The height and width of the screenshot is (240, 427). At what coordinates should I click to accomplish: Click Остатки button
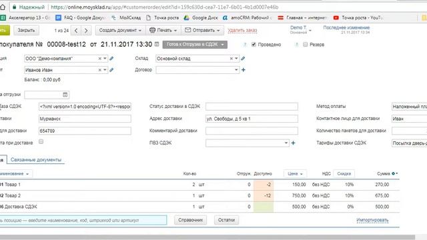(226, 220)
